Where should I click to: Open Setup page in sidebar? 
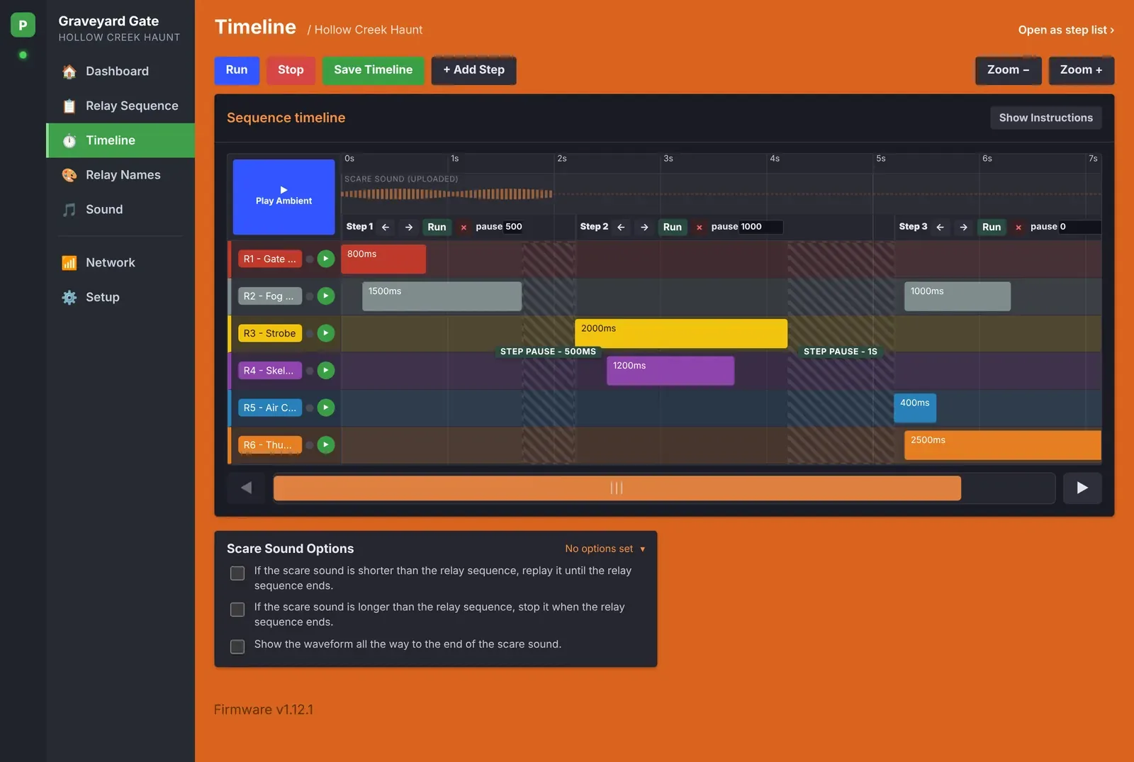click(x=120, y=297)
